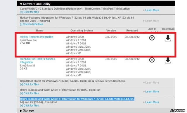Viewport: 187px width, 113px height.
Task: Download Hotkey Features Integration 8jvu20ww.exe now
Action: [x=168, y=38]
